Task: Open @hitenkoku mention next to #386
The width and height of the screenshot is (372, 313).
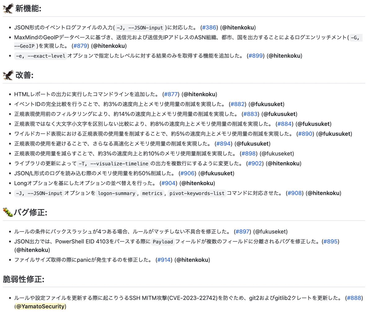Action: coord(238,28)
